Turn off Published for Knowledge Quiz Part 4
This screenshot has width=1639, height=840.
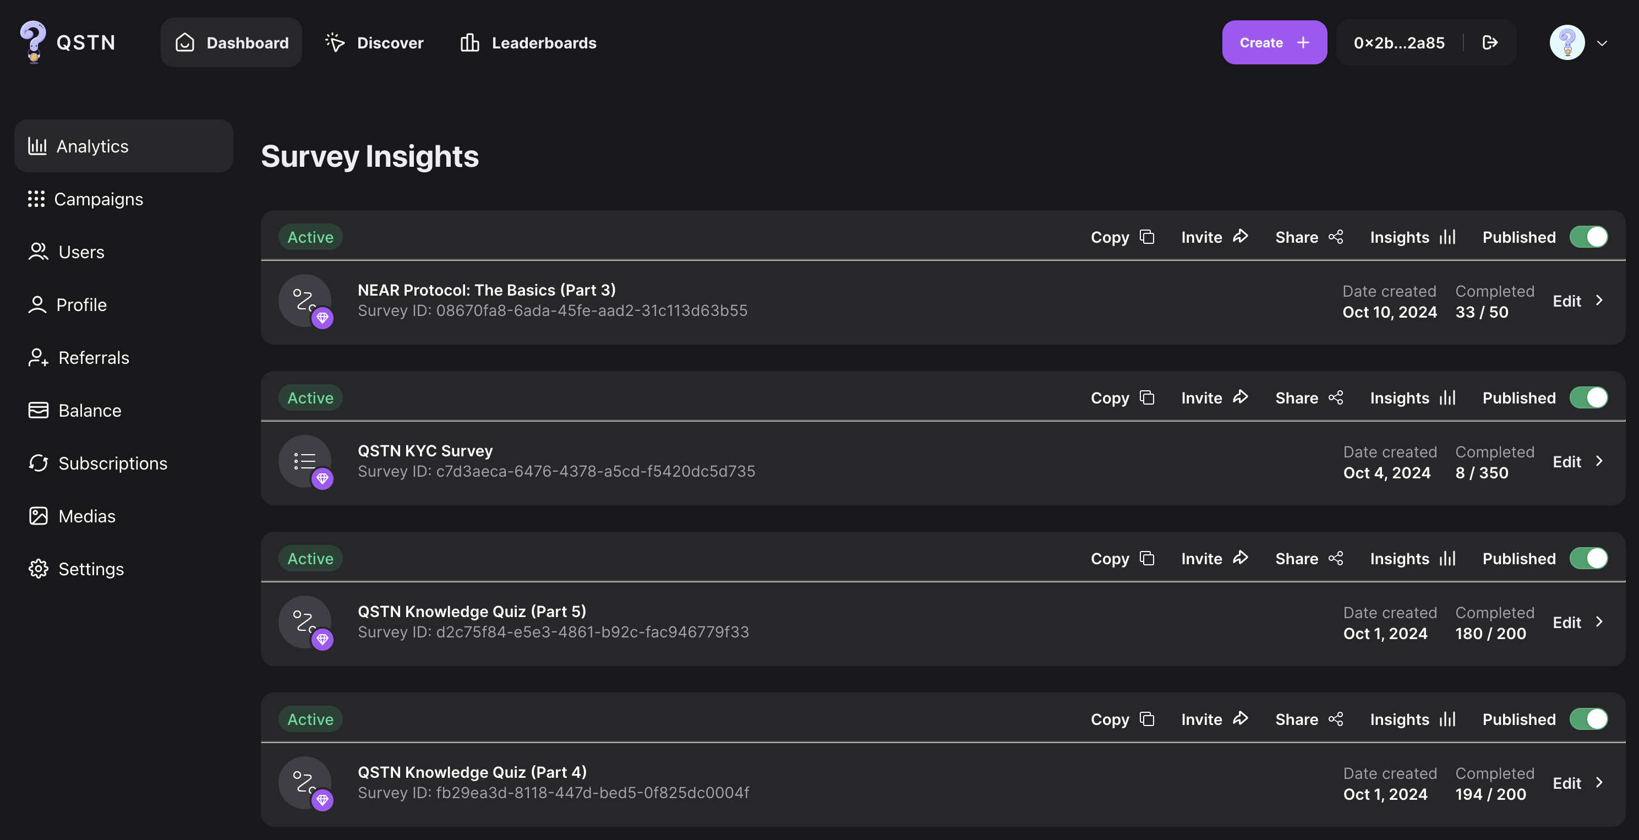[x=1588, y=719]
